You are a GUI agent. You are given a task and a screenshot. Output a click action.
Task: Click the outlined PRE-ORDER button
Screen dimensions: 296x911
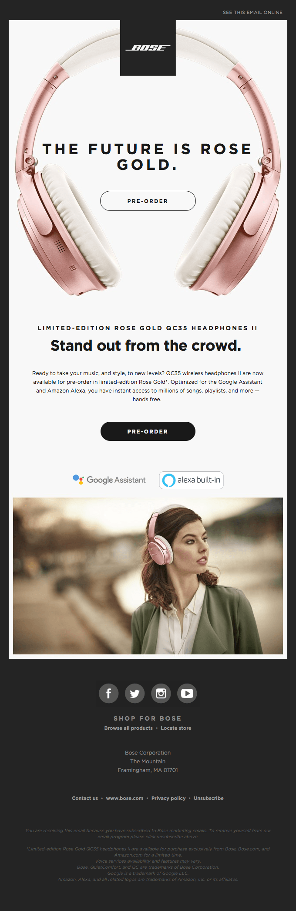(x=148, y=201)
